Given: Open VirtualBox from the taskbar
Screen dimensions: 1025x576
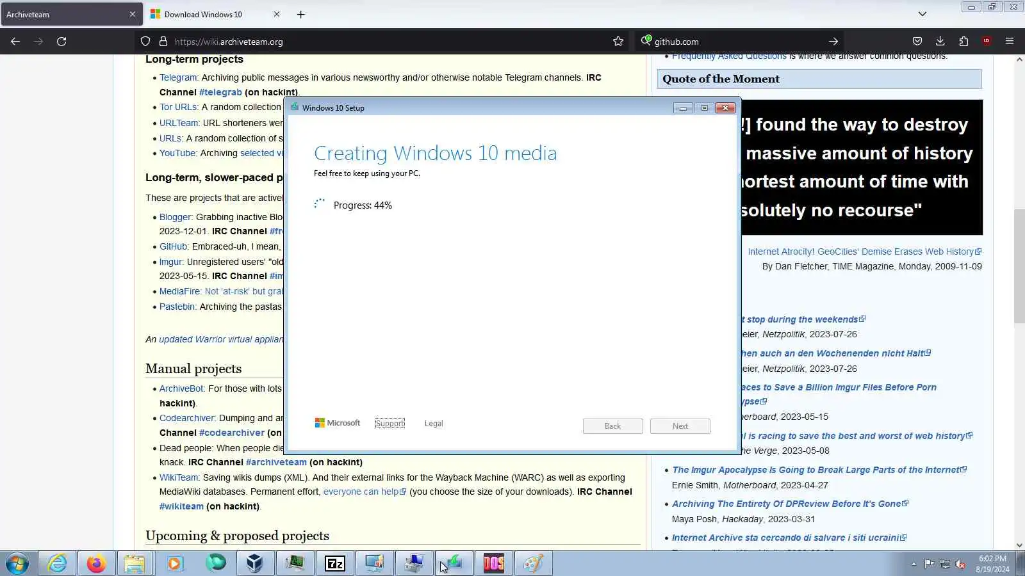Looking at the screenshot, I should [254, 564].
